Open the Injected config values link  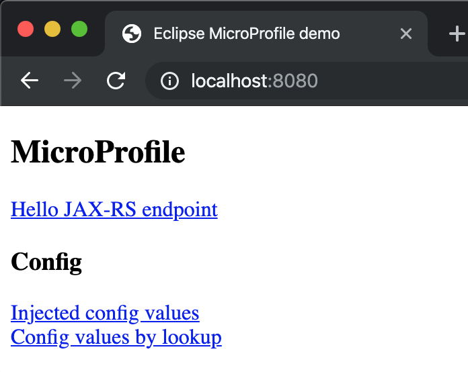pyautogui.click(x=105, y=313)
